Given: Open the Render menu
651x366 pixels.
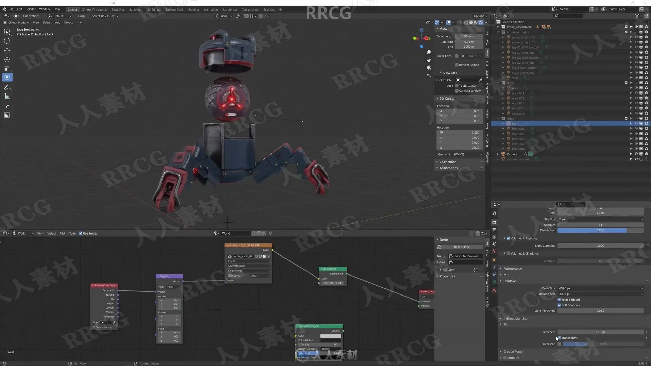Looking at the screenshot, I should (31, 9).
